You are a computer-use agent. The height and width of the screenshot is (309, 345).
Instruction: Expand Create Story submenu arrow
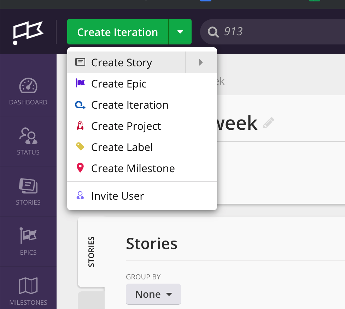pyautogui.click(x=201, y=62)
